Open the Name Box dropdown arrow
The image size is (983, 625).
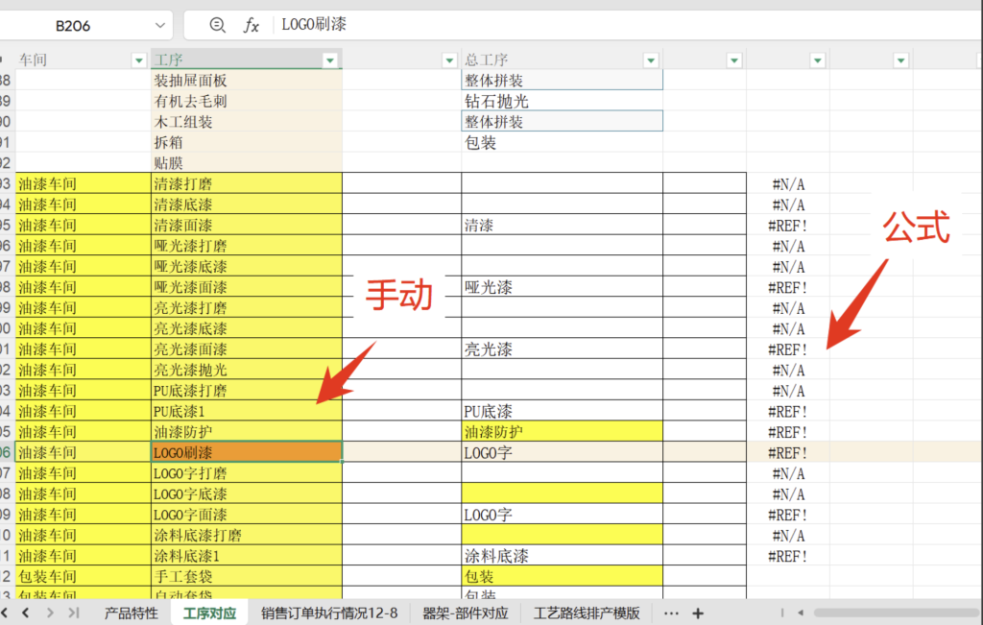160,26
